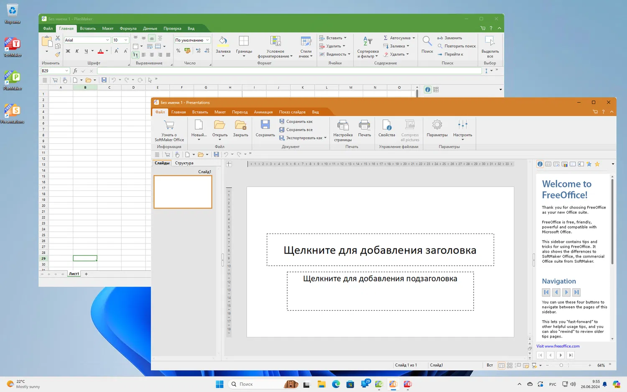
Task: Click the Печать printer icon
Action: (364, 125)
